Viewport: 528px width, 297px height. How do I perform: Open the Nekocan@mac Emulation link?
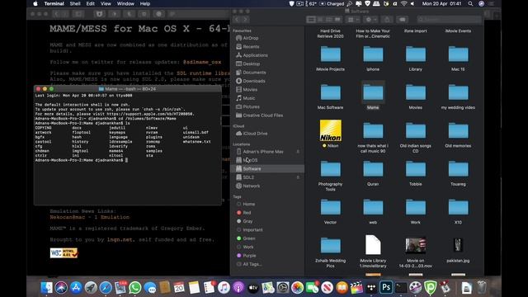tap(90, 217)
